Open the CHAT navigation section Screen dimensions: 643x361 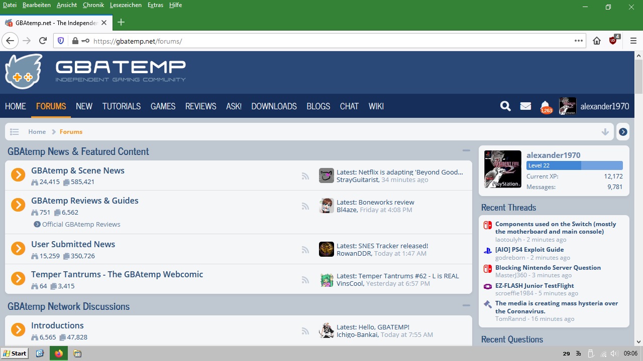coord(349,106)
